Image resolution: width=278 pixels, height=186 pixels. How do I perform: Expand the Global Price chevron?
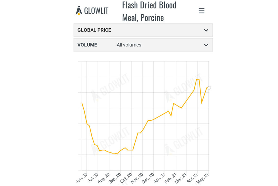click(x=206, y=30)
